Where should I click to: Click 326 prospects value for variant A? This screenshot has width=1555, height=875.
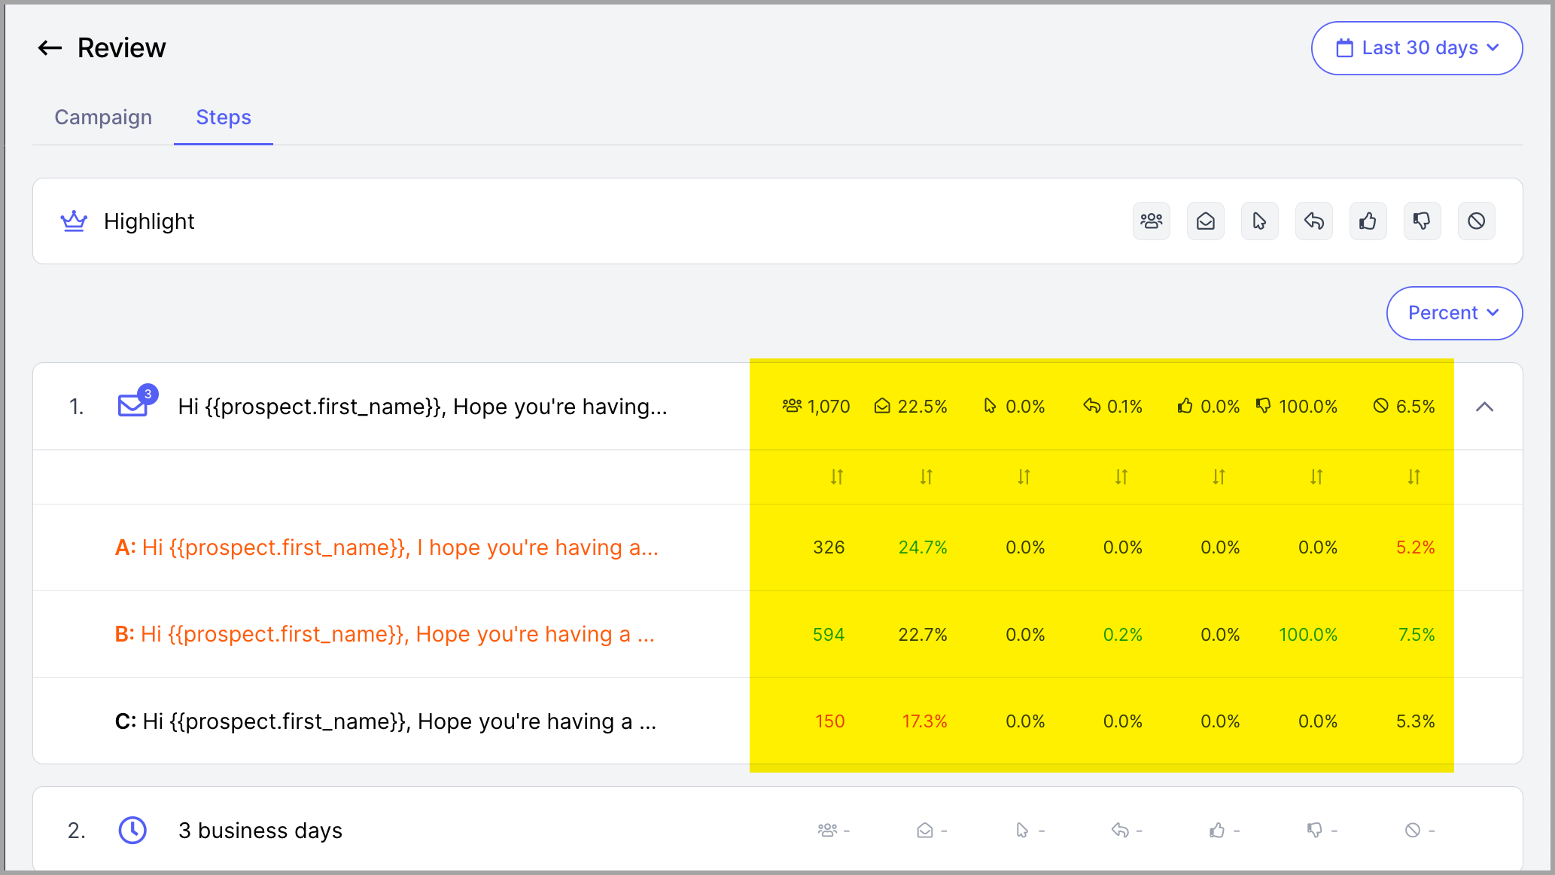point(829,548)
